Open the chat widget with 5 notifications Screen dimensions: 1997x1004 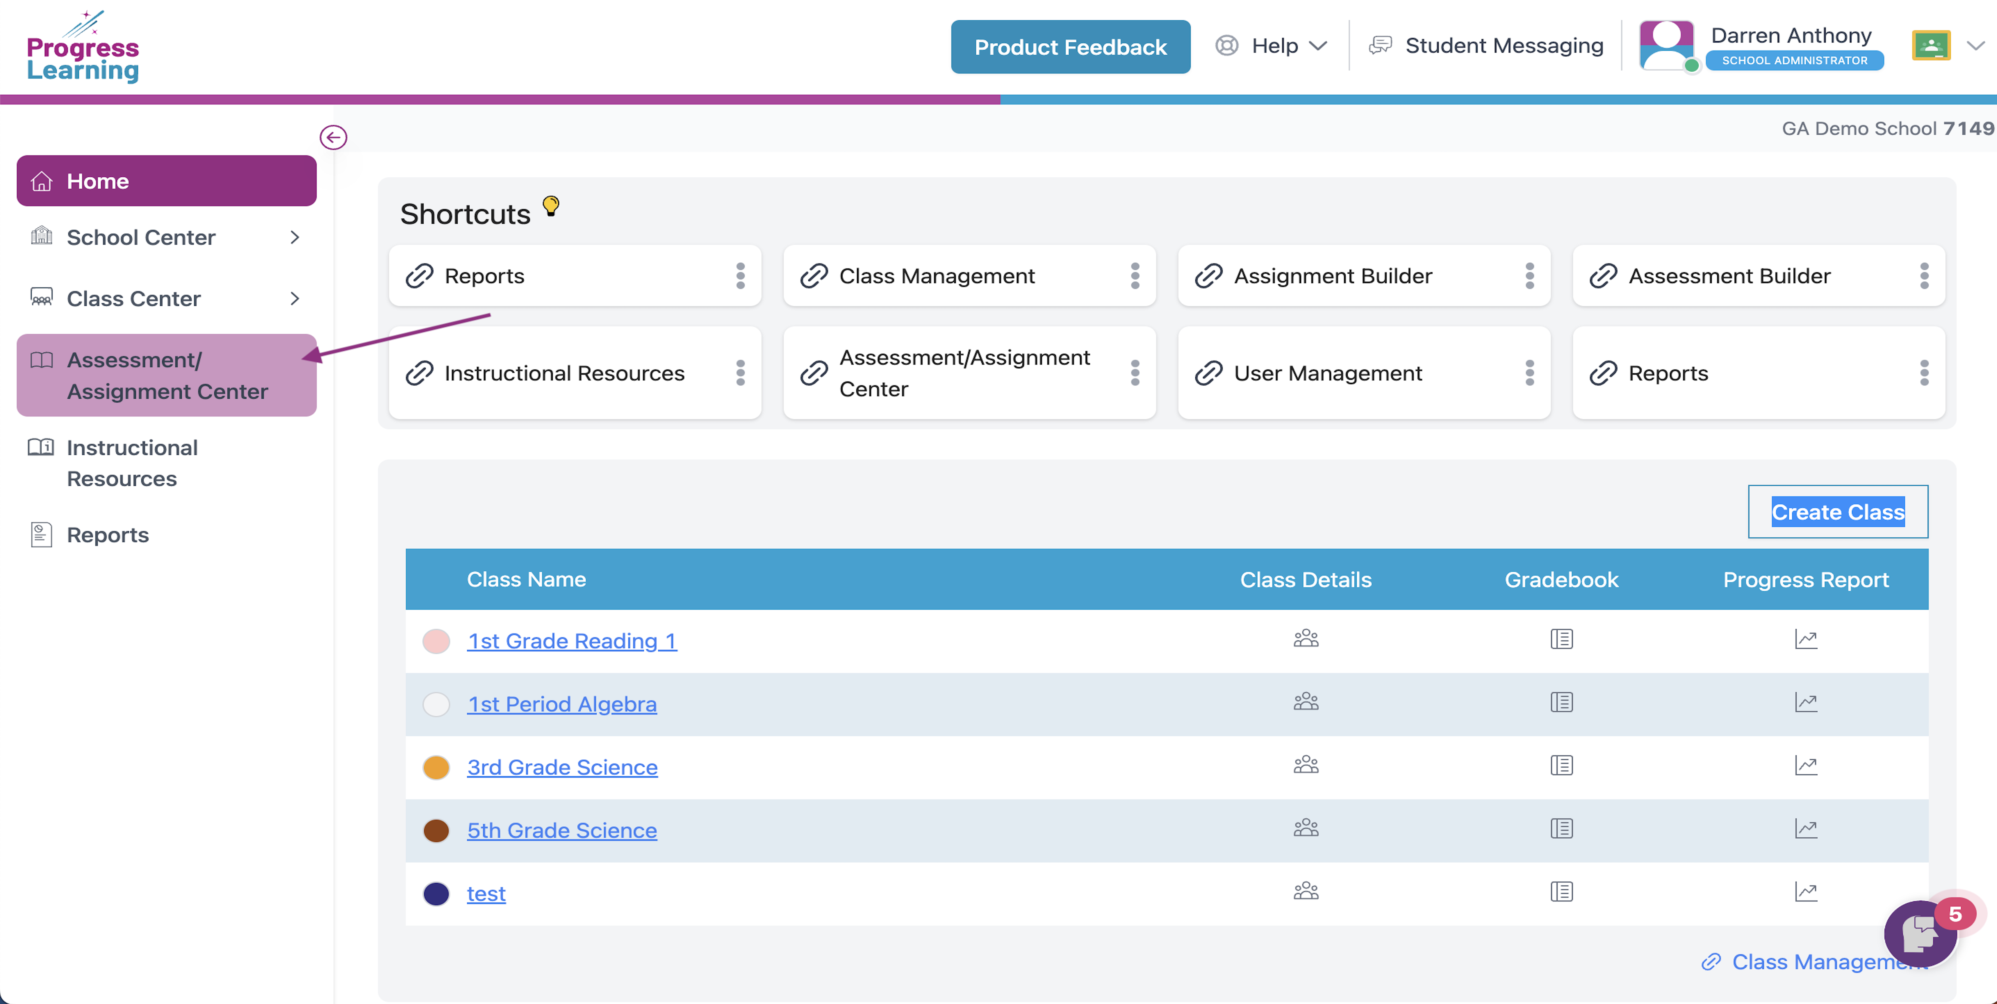click(1921, 934)
